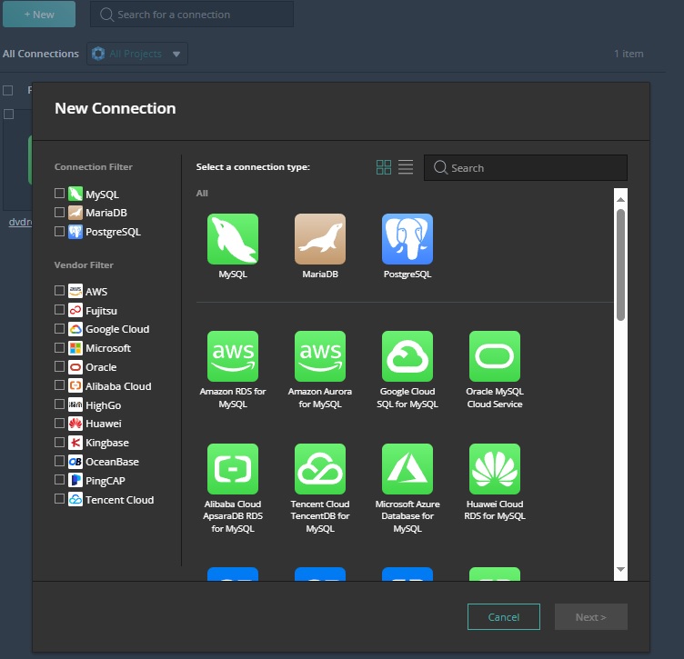Select the MySQL connection type icon
This screenshot has width=684, height=659.
click(233, 239)
